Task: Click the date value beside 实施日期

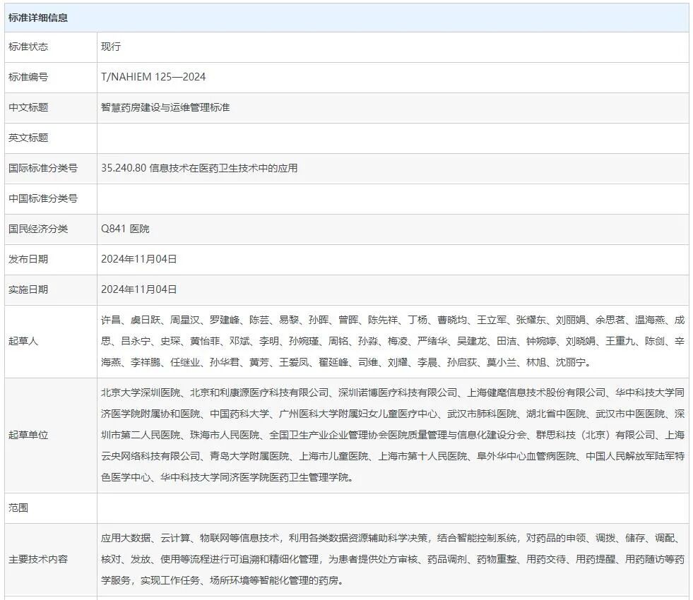Action: pyautogui.click(x=138, y=289)
